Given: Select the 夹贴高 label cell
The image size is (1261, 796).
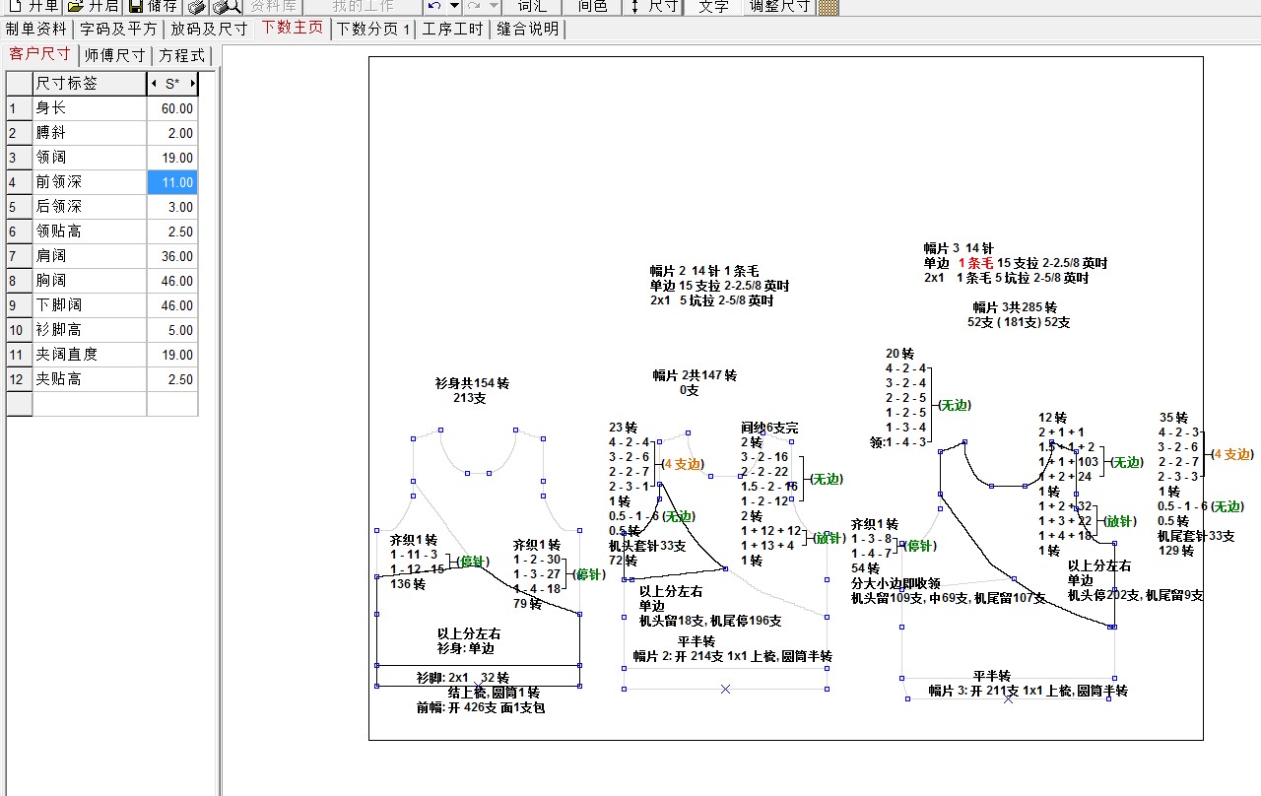Looking at the screenshot, I should pyautogui.click(x=90, y=379).
